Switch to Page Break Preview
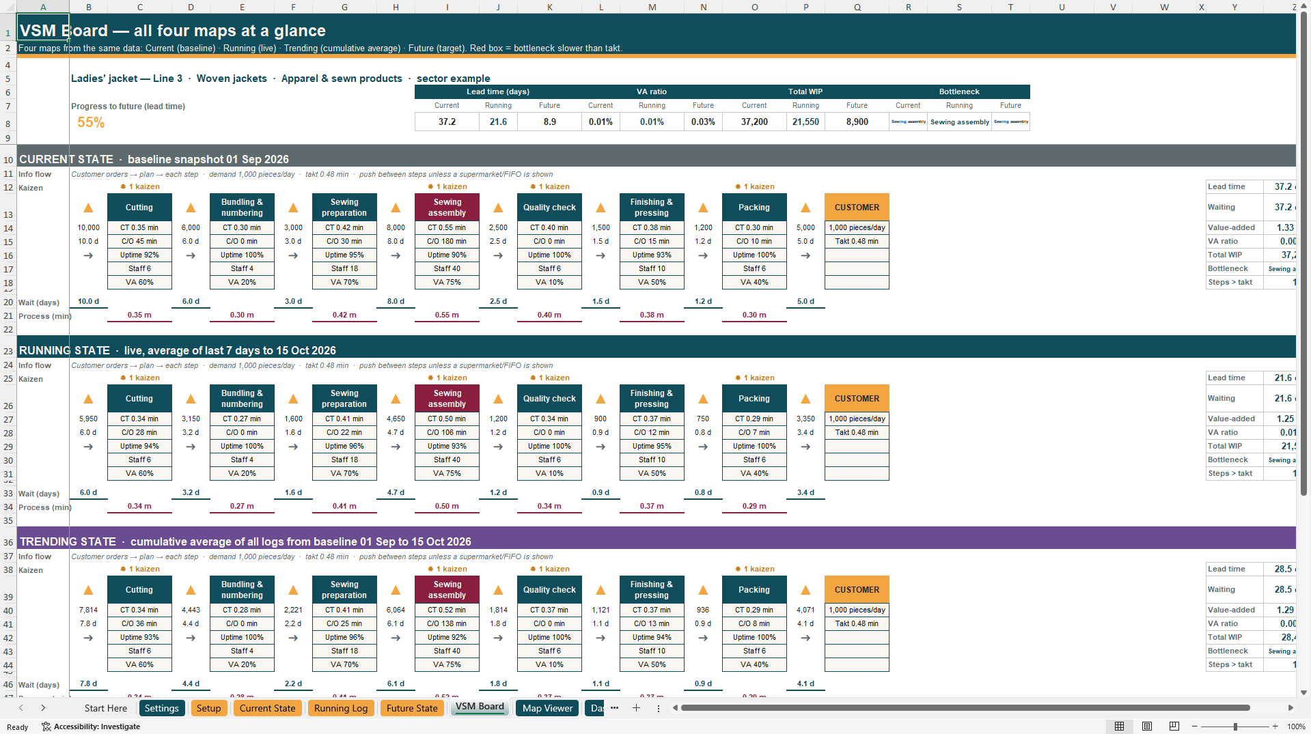 point(1174,726)
